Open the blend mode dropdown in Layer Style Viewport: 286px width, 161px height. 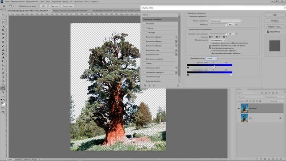coord(225,21)
